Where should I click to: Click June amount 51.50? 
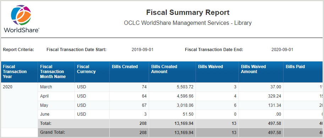[x=188, y=114]
